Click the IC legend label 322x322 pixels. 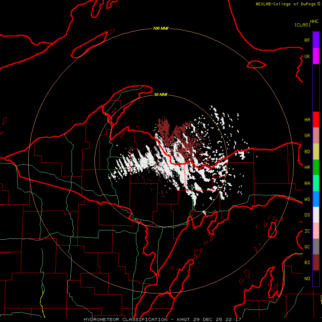tap(307, 231)
